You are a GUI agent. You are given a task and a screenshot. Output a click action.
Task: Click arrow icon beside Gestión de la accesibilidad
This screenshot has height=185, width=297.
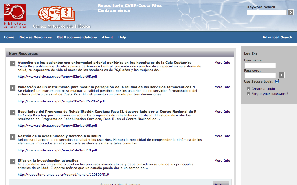(x=12, y=137)
